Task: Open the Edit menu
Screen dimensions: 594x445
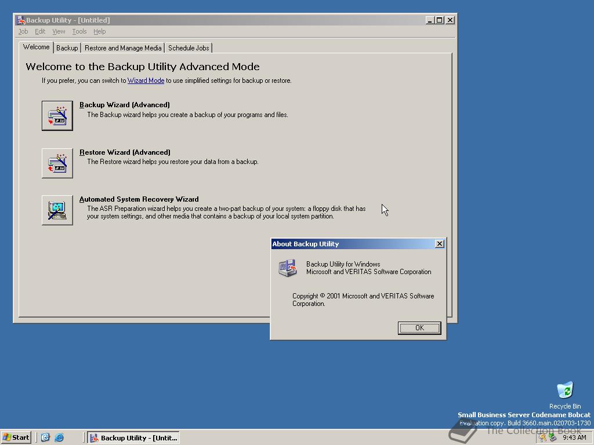Action: coord(40,31)
